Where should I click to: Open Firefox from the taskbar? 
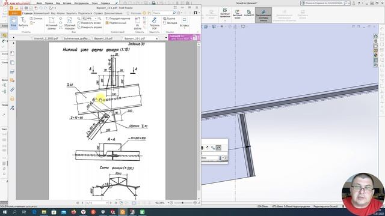73,212
